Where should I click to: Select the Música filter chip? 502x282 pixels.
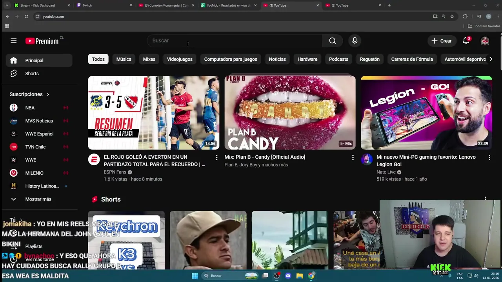(124, 59)
